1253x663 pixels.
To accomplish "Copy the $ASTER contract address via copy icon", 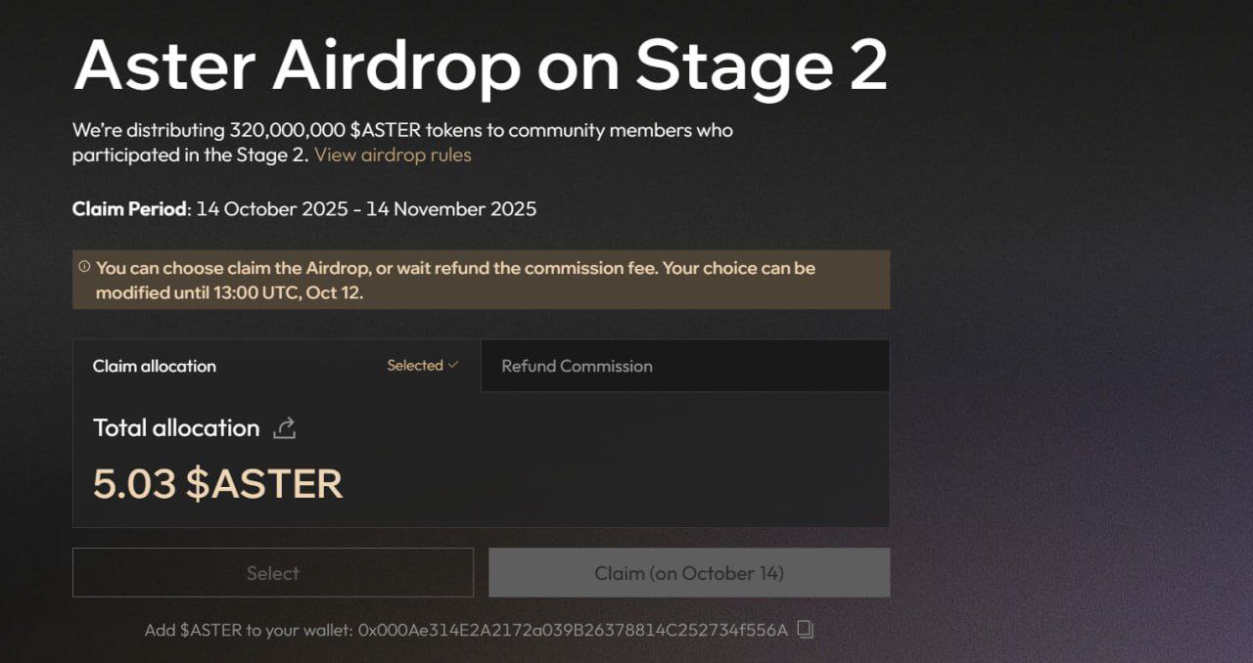I will coord(805,630).
